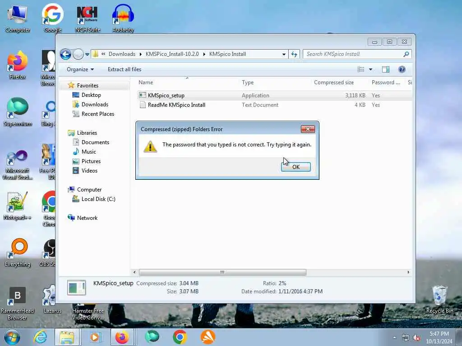
Task: Open the orange app icon on the taskbar
Action: tap(208, 337)
